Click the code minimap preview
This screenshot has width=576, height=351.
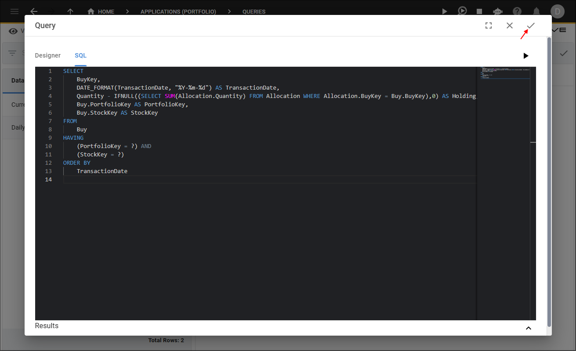505,72
